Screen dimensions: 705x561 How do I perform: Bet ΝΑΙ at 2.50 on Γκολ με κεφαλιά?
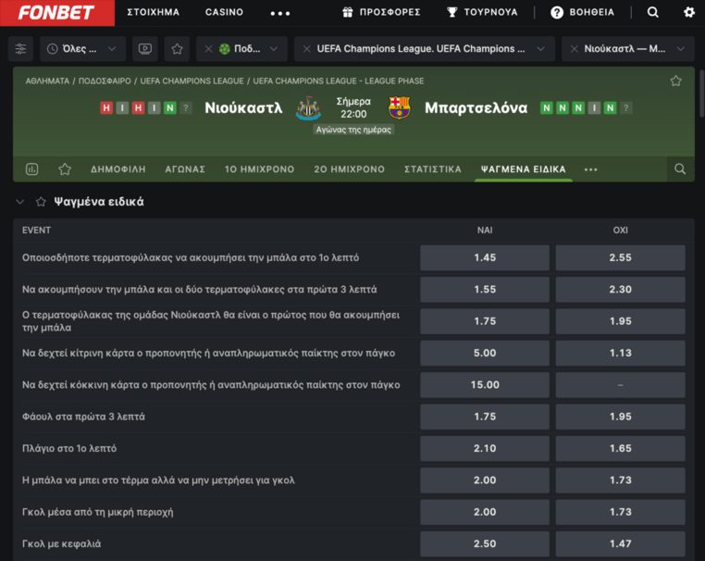pos(485,543)
